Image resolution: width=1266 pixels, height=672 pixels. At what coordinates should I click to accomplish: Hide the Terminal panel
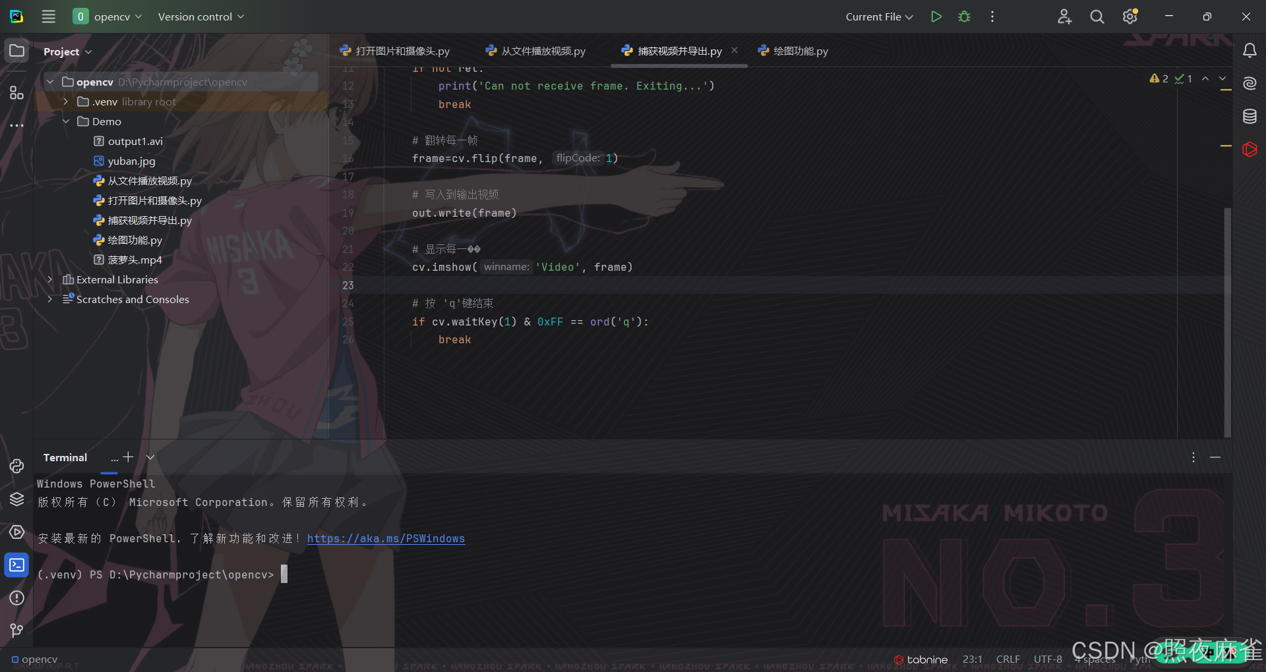click(1215, 457)
